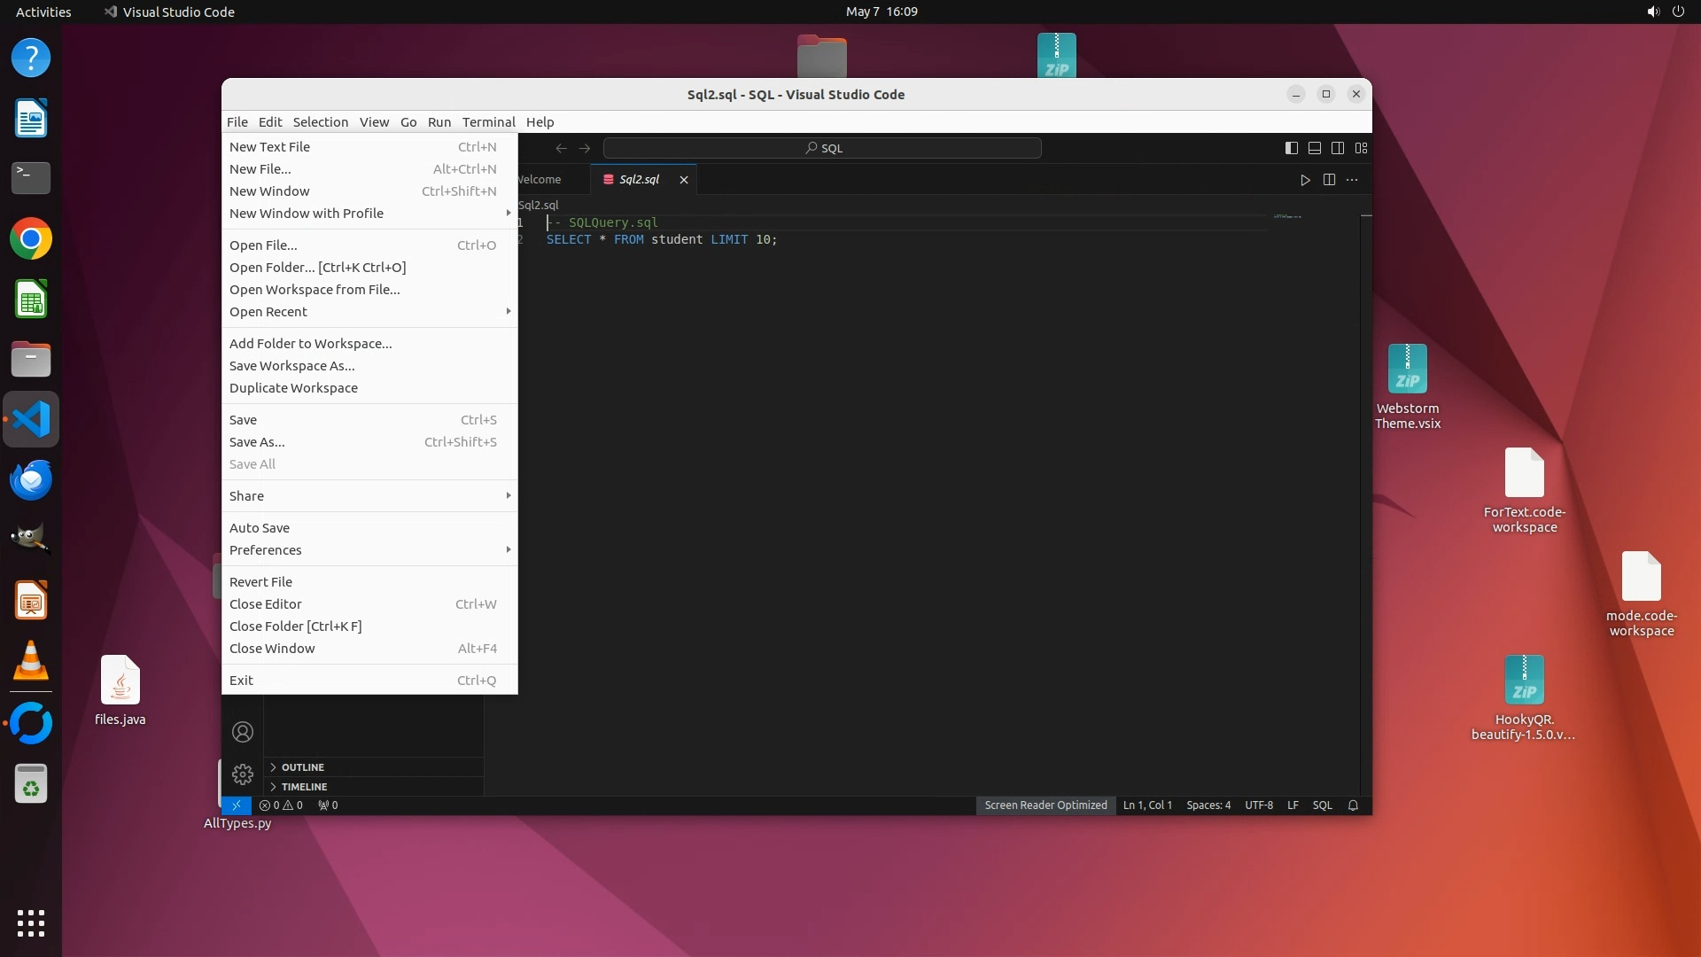Open the Customize Layout icon
Screen dimensions: 1701x957
(x=1362, y=148)
